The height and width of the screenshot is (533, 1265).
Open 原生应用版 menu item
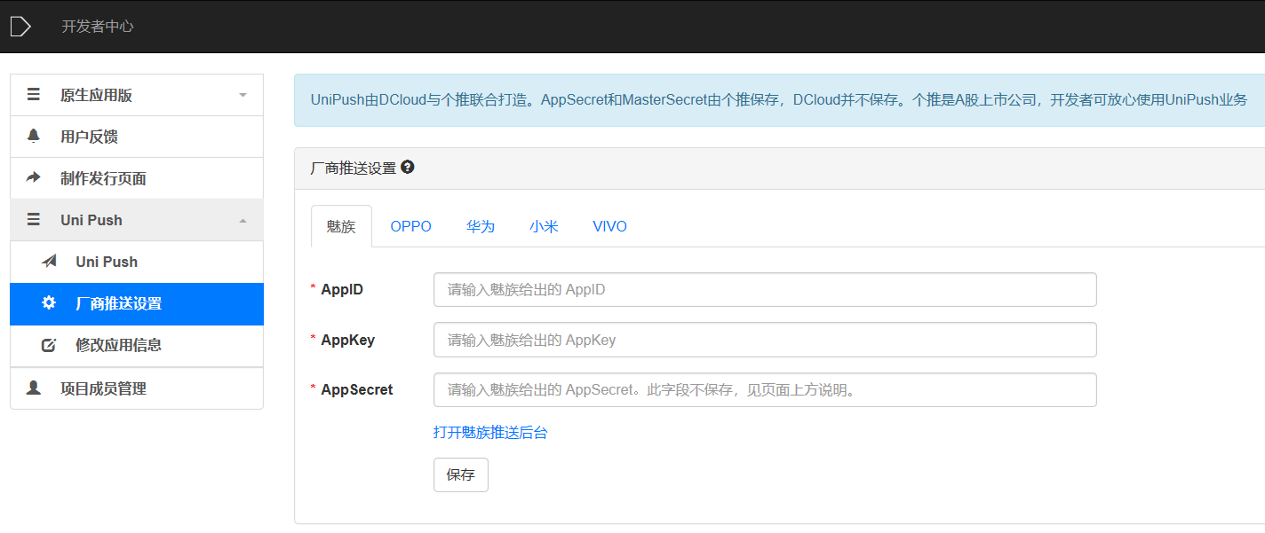coord(137,95)
